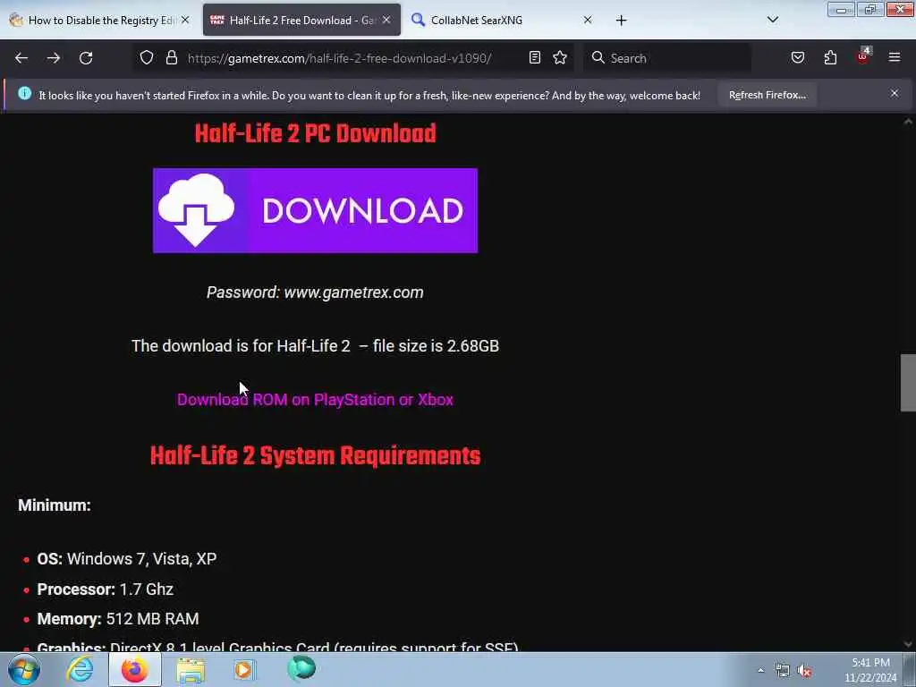Close the CollabNet SearXNG tab
916x687 pixels.
coord(588,20)
